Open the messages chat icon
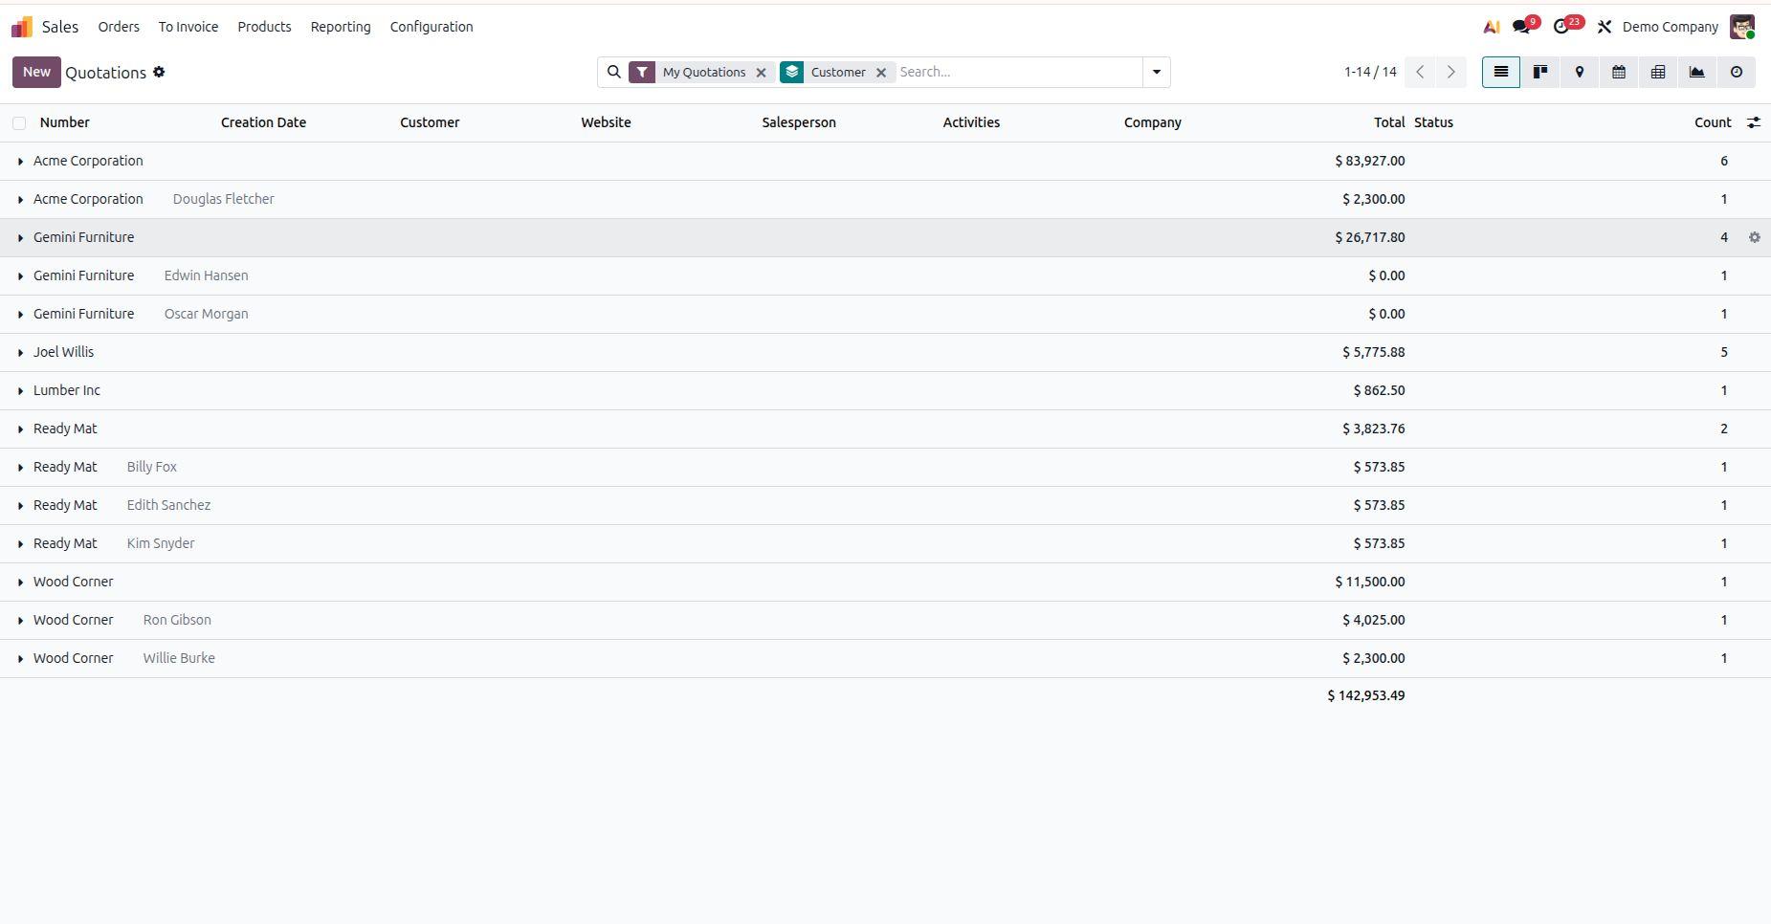 click(1521, 27)
